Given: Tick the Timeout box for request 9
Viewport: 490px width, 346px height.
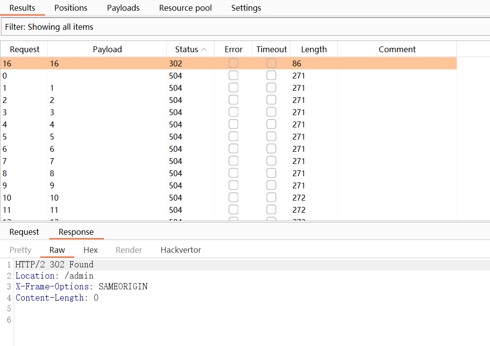Looking at the screenshot, I should pyautogui.click(x=271, y=185).
